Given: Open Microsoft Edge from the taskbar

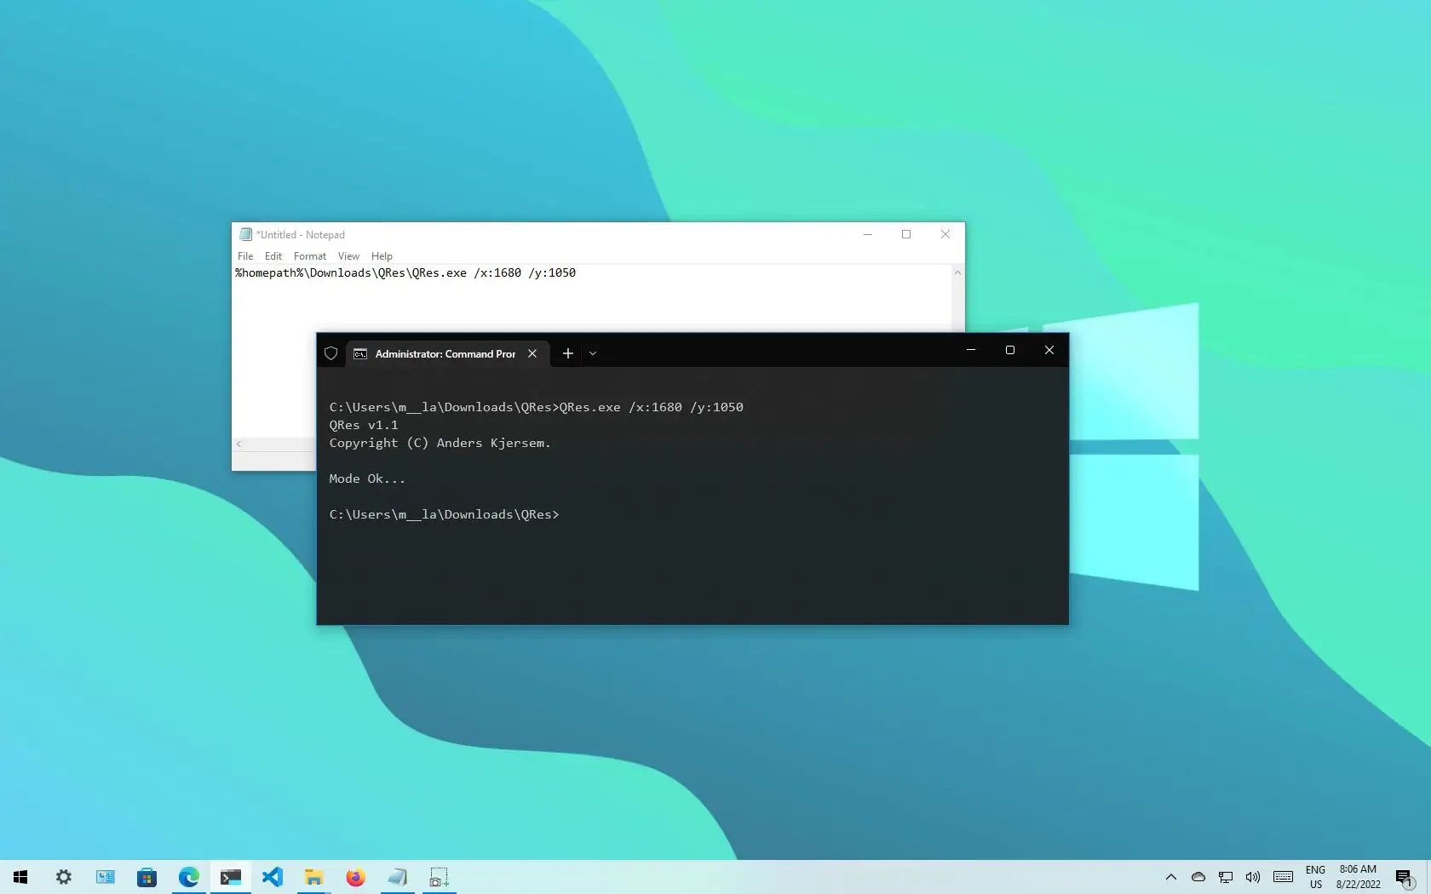Looking at the screenshot, I should [188, 878].
